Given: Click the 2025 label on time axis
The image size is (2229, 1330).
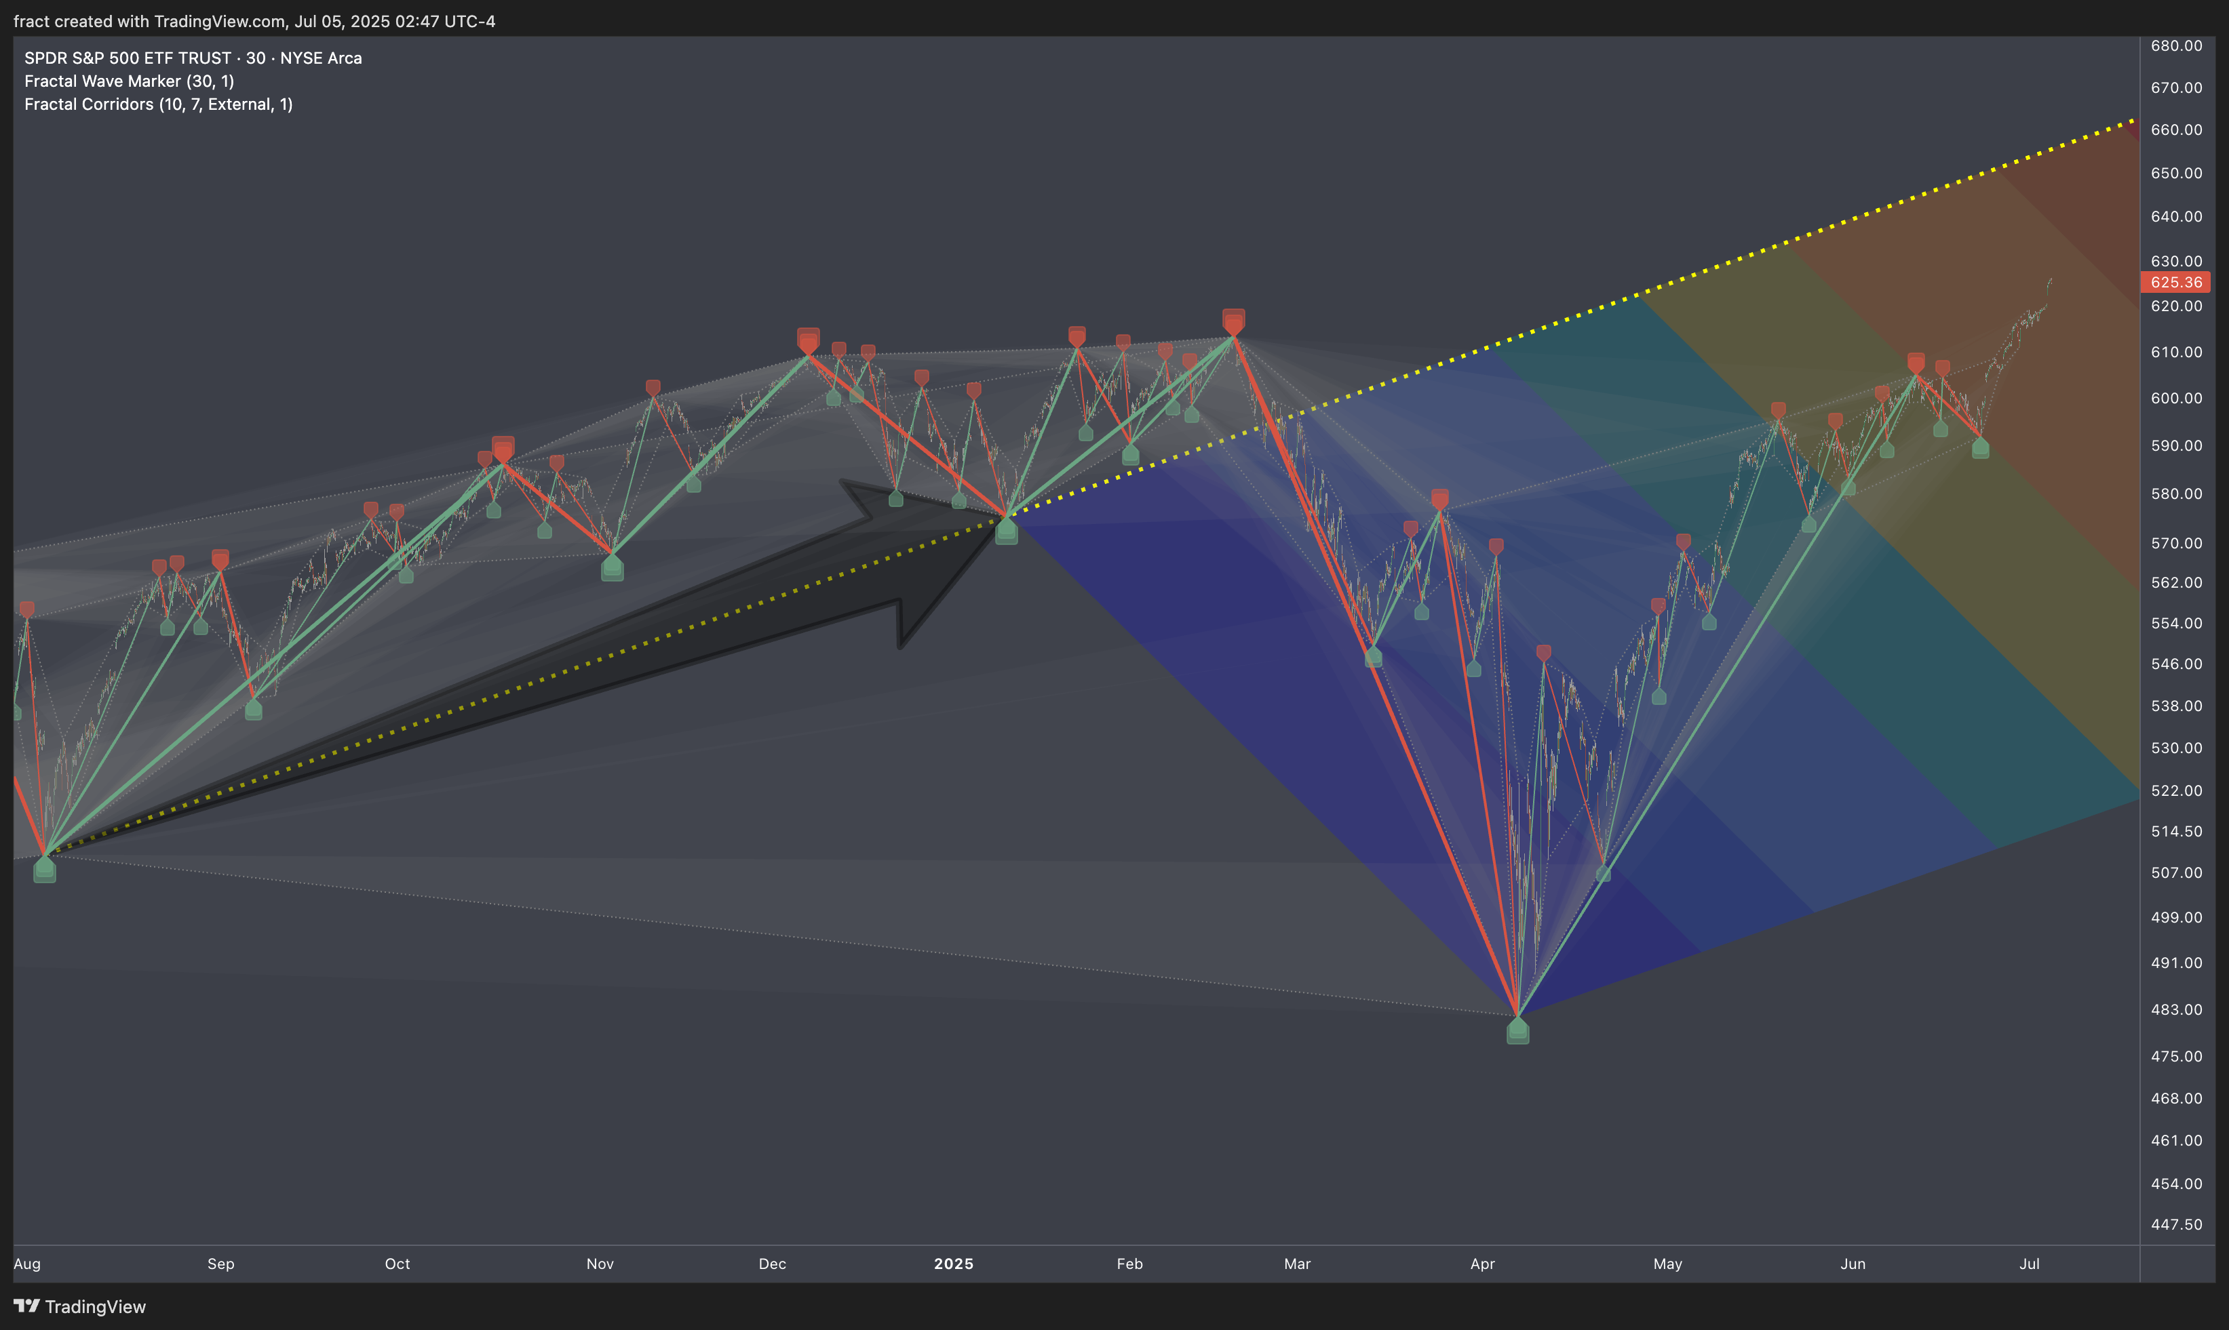Looking at the screenshot, I should coord(953,1264).
